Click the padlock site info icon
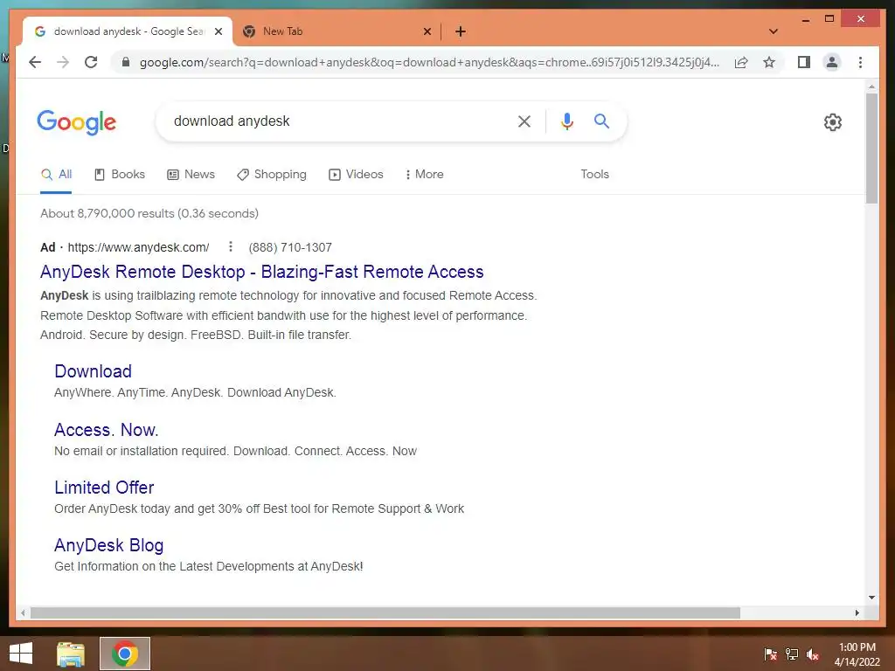The width and height of the screenshot is (895, 671). 126,62
